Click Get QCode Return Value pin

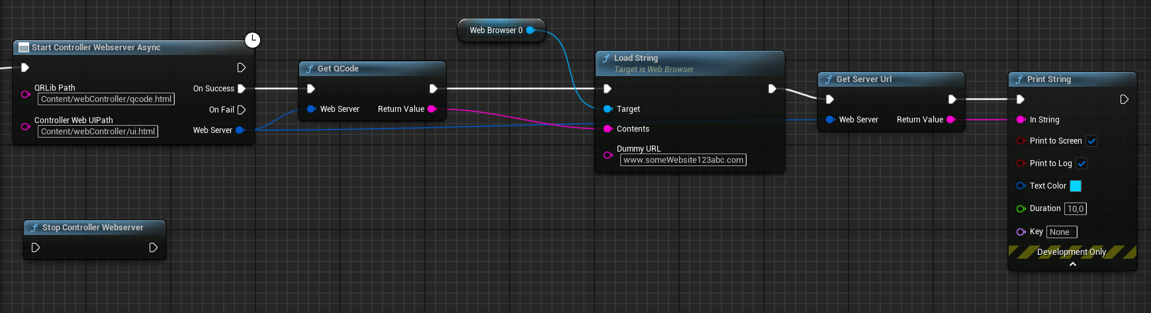click(432, 109)
